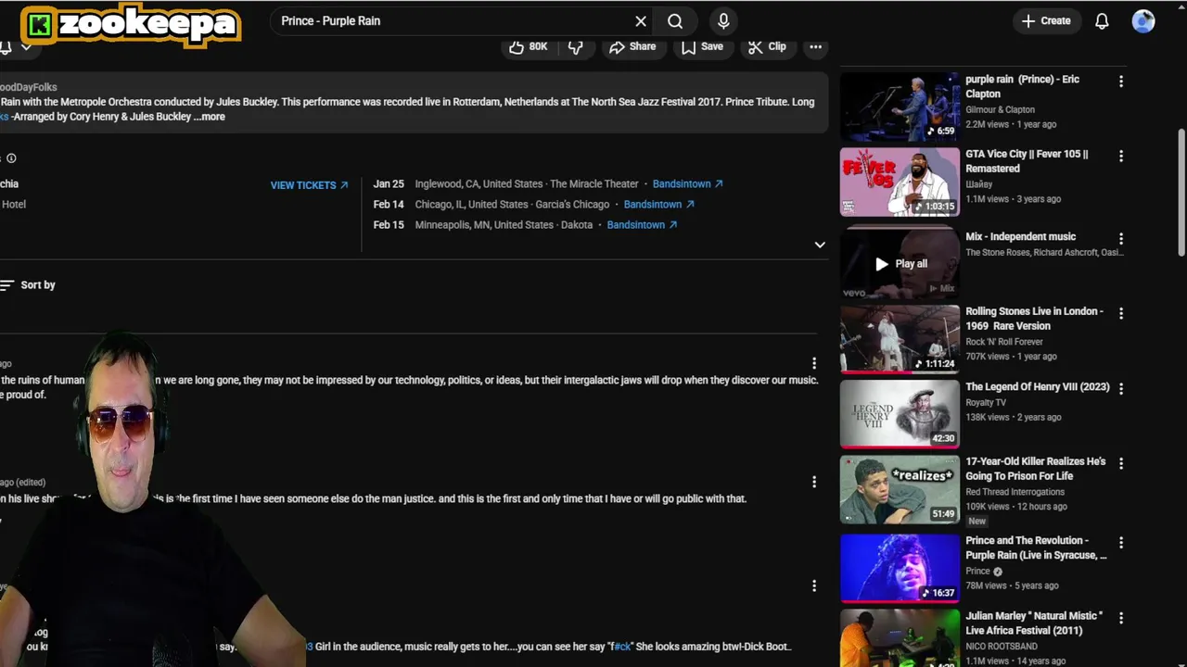Open menu for The Legend of Henry VIII

pos(1121,389)
